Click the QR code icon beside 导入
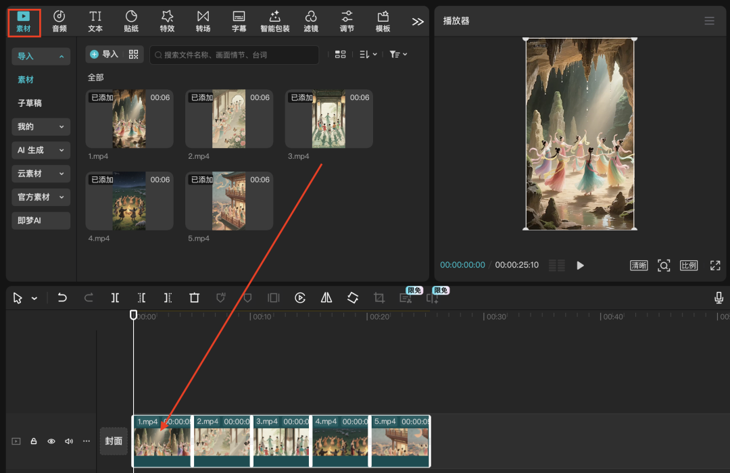The width and height of the screenshot is (730, 473). [133, 54]
